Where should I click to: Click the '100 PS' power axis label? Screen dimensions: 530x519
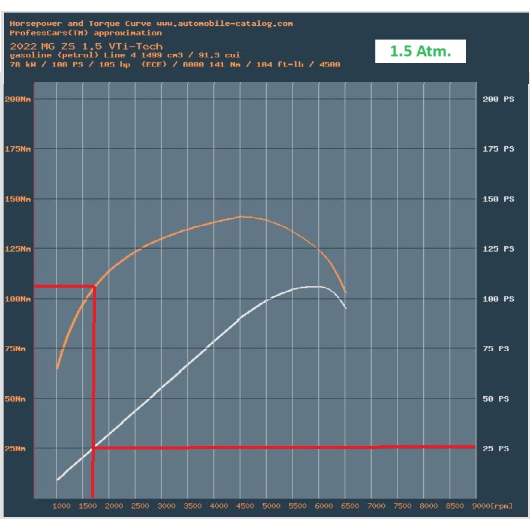[498, 299]
